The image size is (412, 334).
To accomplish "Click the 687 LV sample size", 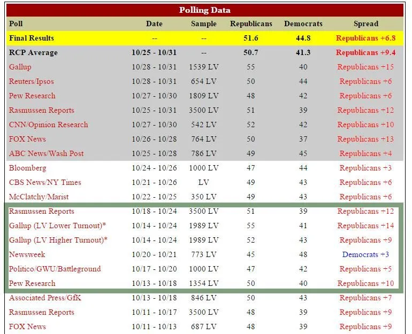I will (204, 327).
